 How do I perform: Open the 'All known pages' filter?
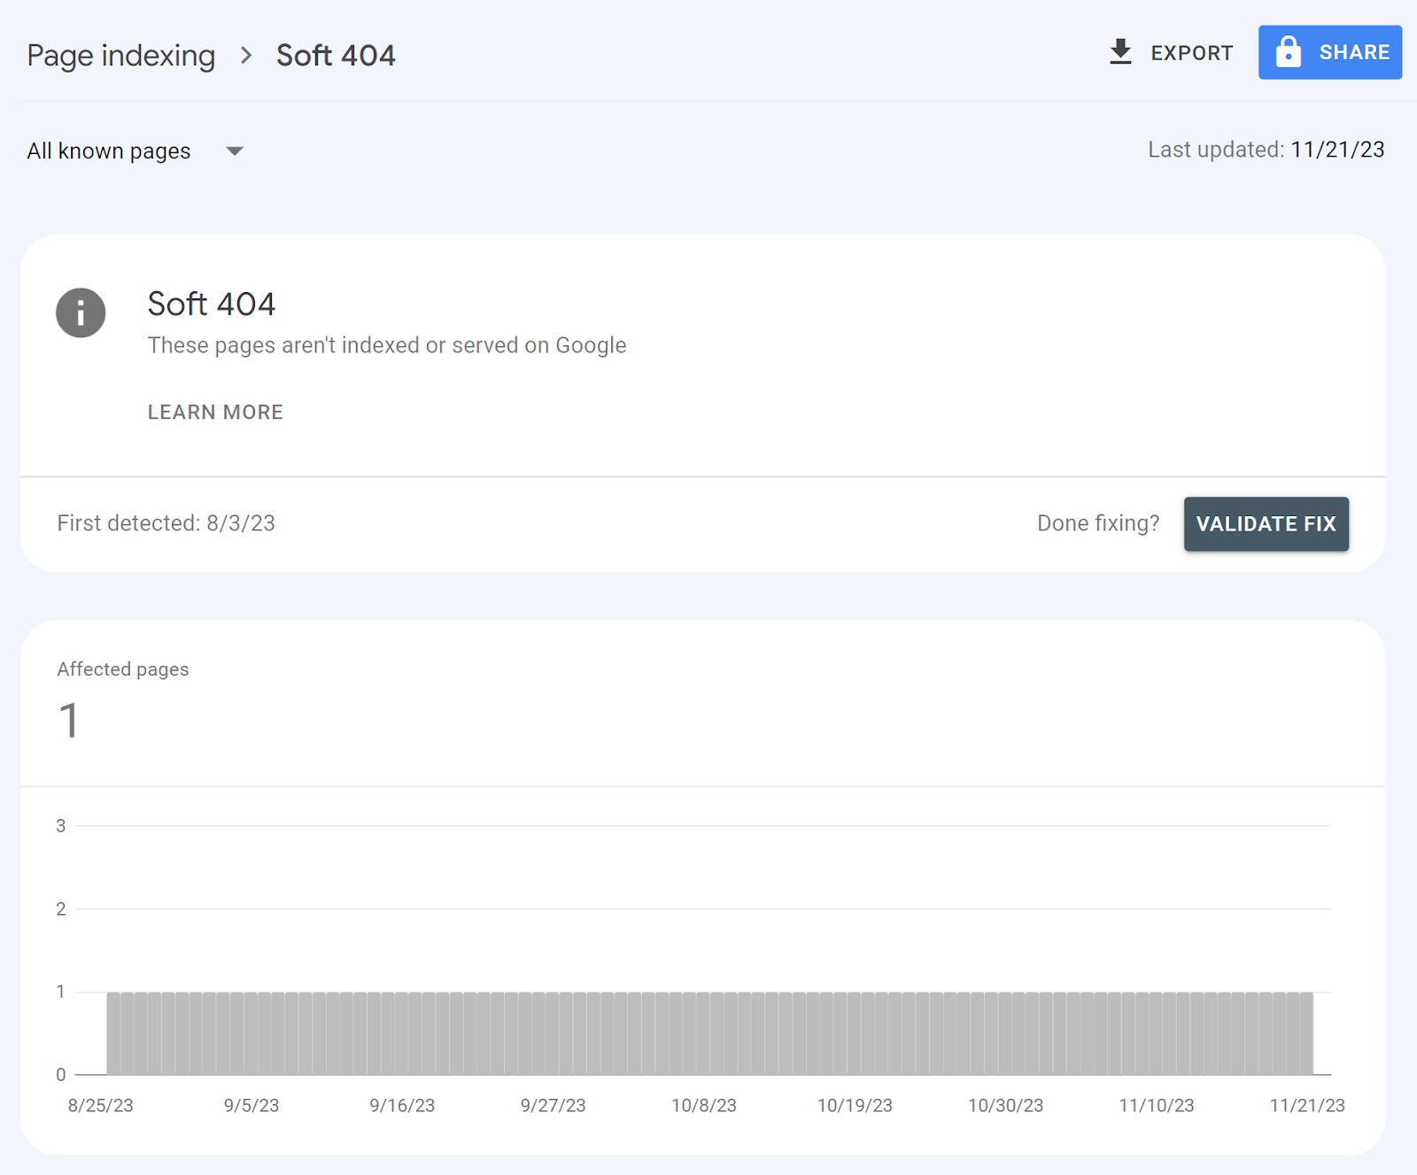[109, 151]
